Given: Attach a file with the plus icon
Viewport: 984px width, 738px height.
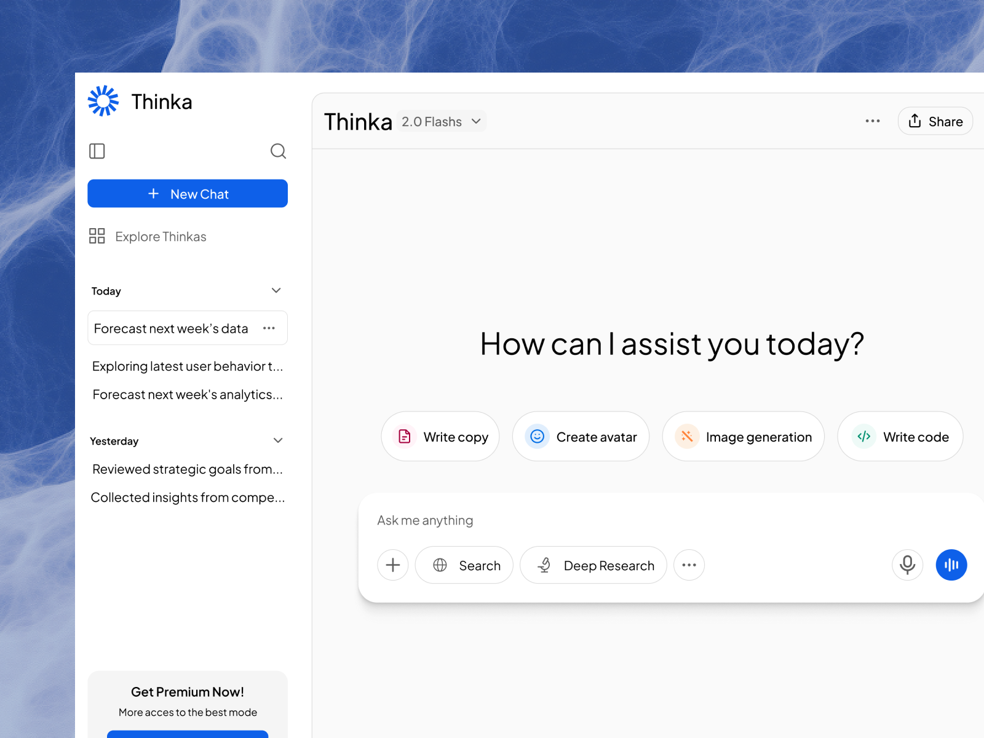Looking at the screenshot, I should click(392, 565).
